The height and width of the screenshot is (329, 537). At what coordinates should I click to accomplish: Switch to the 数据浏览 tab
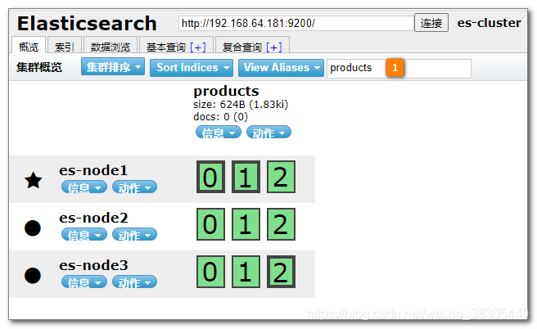click(x=111, y=46)
